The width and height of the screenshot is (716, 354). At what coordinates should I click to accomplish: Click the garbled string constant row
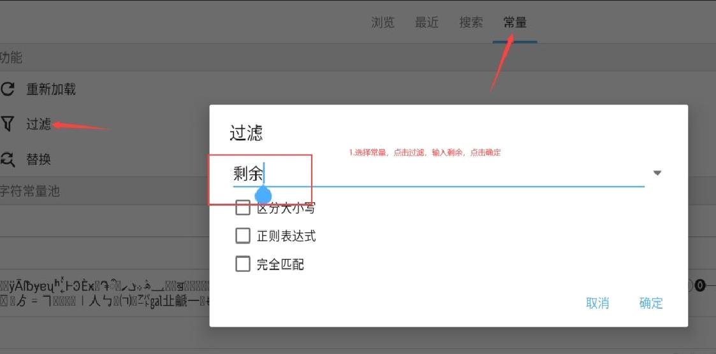[105, 294]
